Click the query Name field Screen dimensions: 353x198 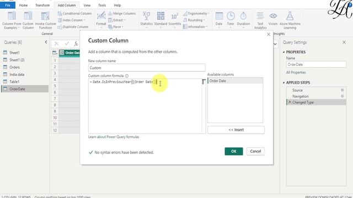coord(316,64)
